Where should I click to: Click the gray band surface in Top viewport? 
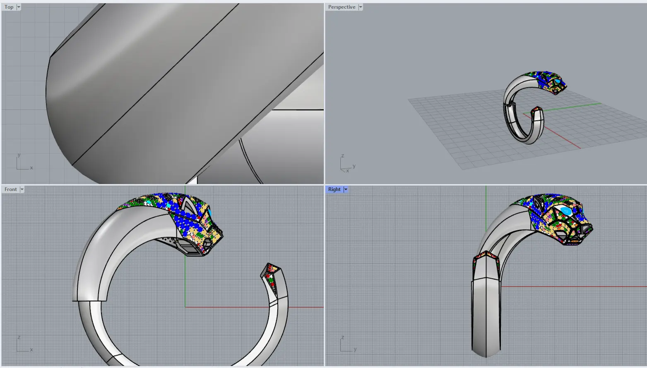point(166,91)
